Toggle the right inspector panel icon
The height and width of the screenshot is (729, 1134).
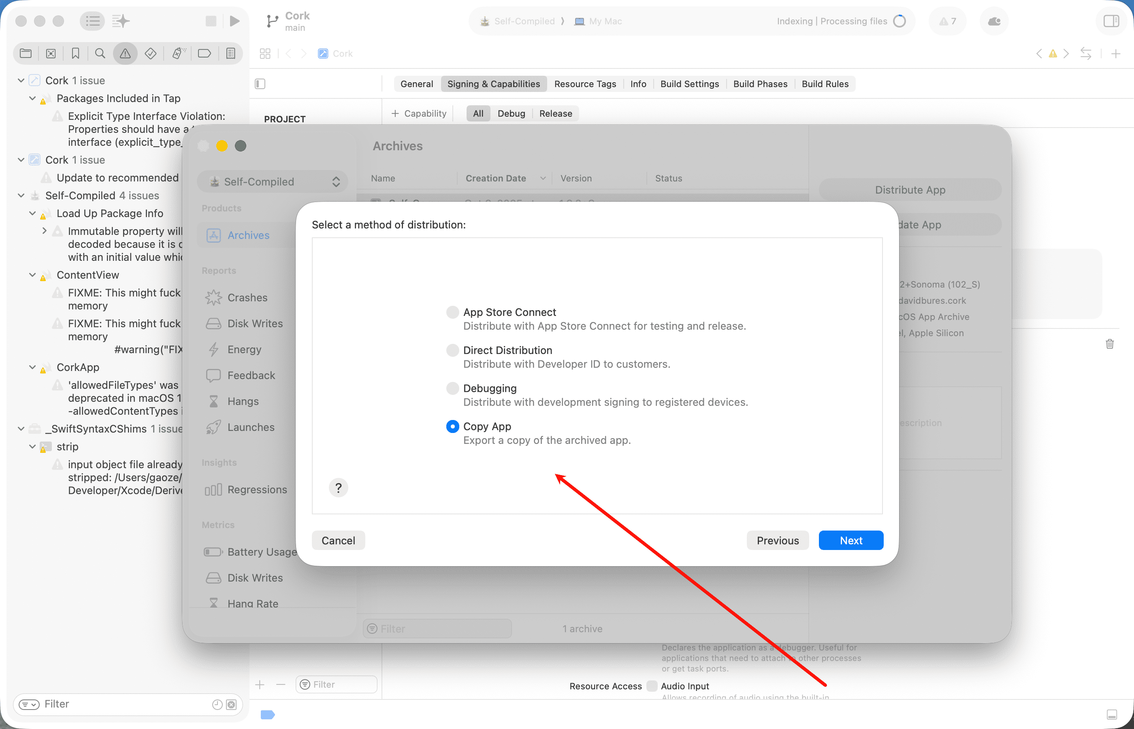1111,21
